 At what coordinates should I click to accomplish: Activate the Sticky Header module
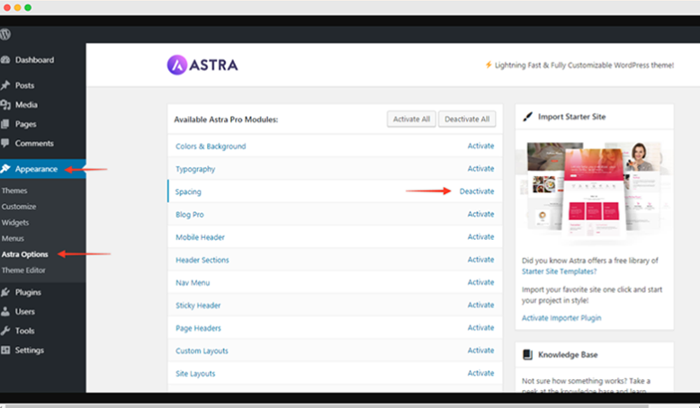coord(480,305)
